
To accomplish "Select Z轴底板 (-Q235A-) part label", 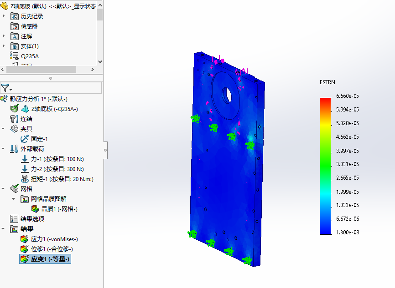I will tap(54, 109).
